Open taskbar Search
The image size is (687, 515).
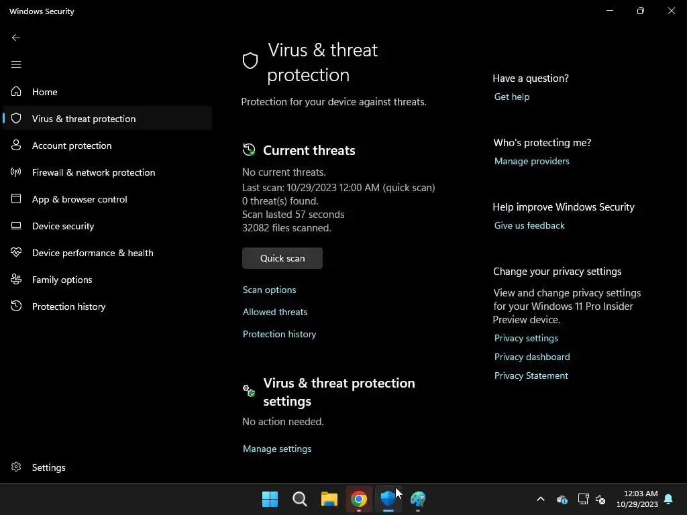(300, 499)
